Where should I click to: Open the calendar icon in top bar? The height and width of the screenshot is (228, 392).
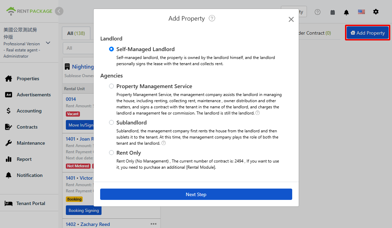click(x=333, y=12)
